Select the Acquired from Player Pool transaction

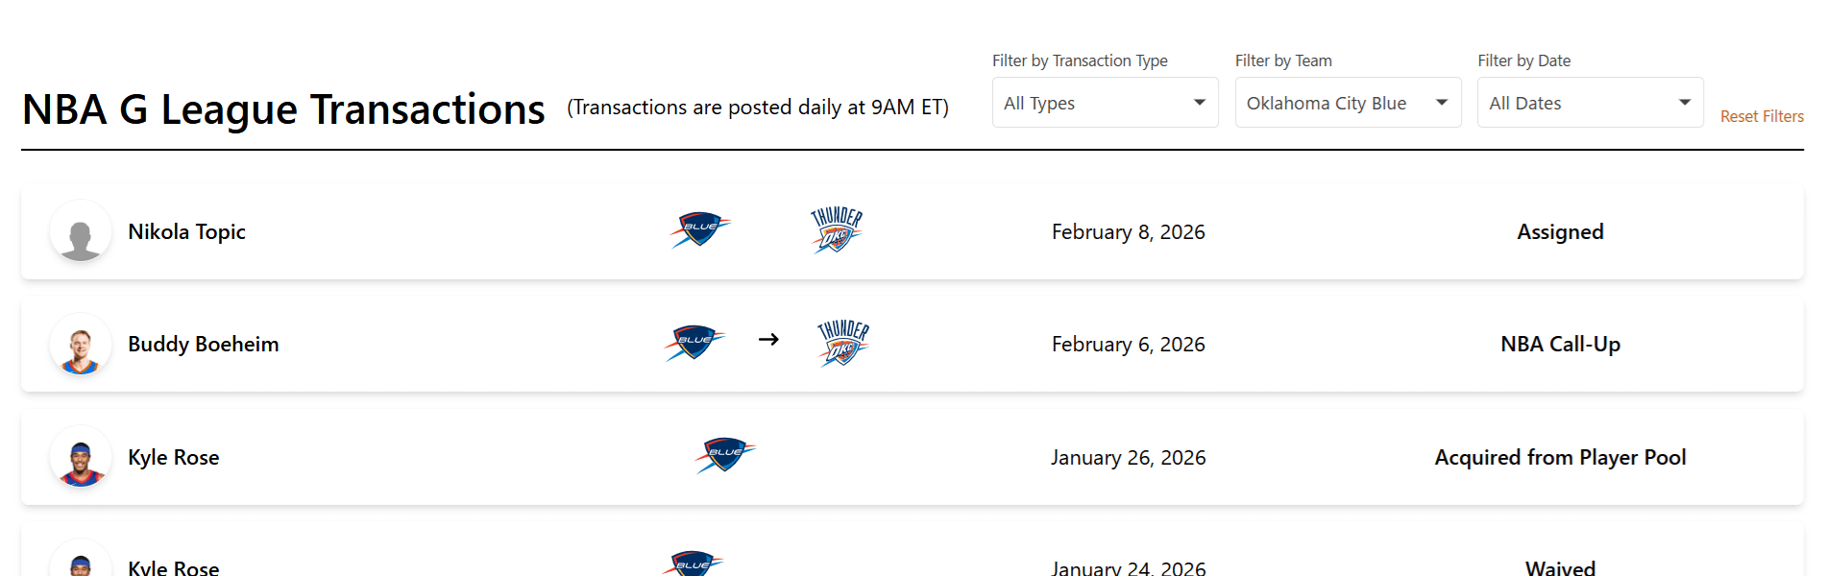1560,457
